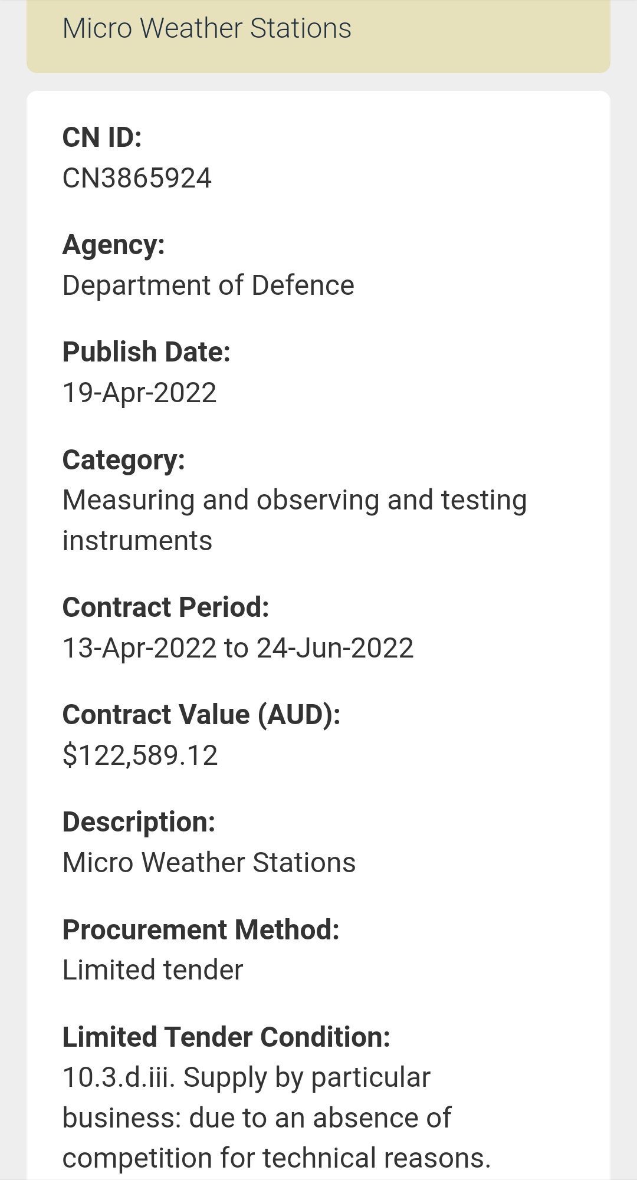The image size is (637, 1180).
Task: Click the Contract Period label
Action: point(166,607)
